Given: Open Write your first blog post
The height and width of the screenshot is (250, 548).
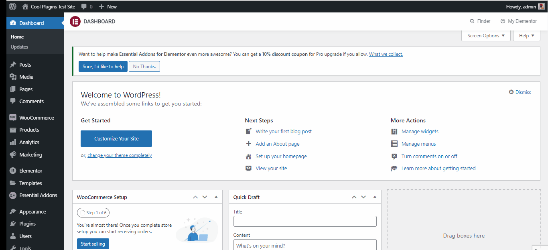Looking at the screenshot, I should 284,131.
